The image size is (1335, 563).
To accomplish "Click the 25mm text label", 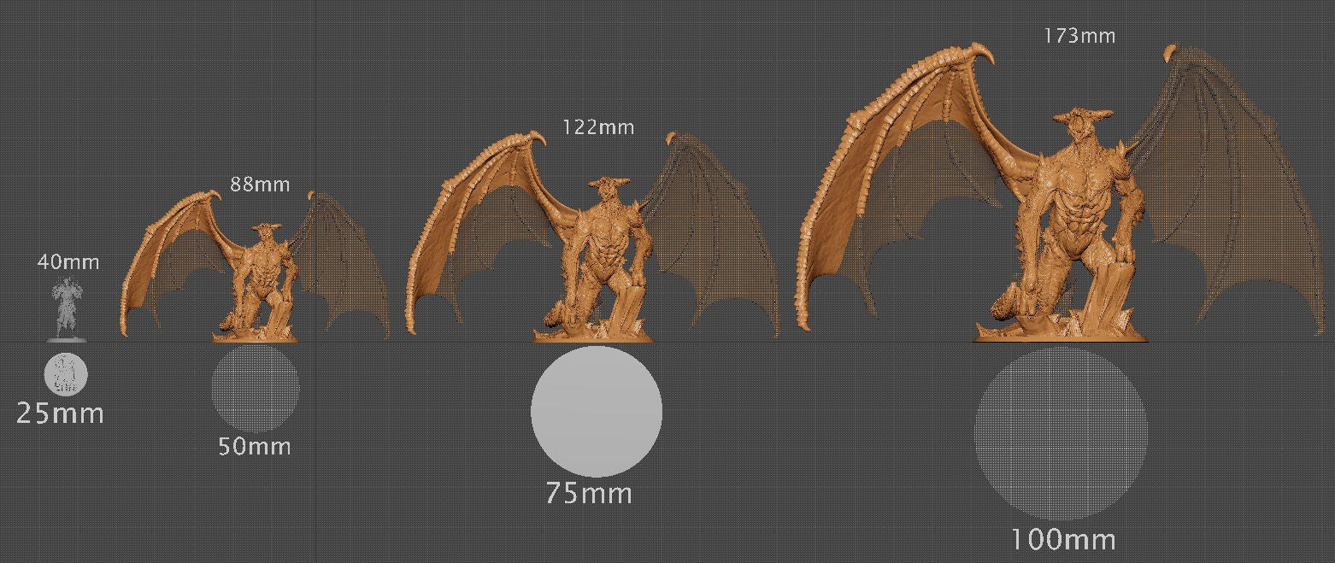I will (x=61, y=414).
